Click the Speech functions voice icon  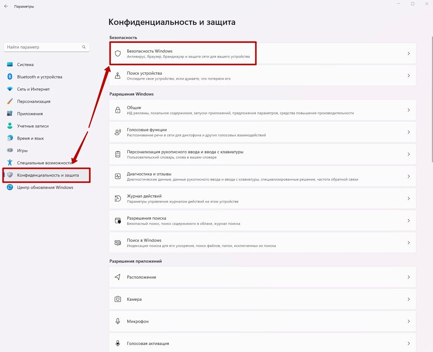point(118,132)
